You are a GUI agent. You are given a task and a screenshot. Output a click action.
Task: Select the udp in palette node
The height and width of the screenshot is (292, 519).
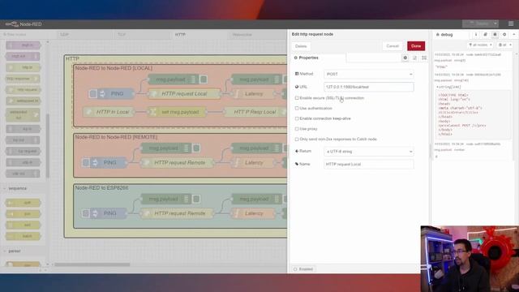coord(24,162)
